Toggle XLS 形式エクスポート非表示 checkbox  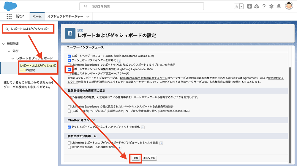tap(69, 65)
